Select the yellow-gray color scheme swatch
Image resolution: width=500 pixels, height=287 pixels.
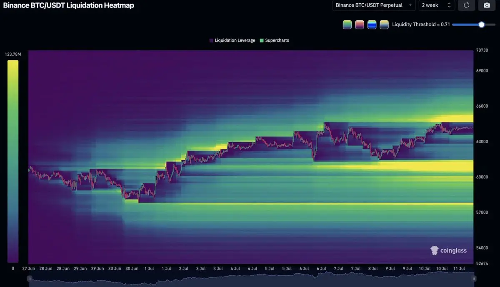pyautogui.click(x=384, y=25)
